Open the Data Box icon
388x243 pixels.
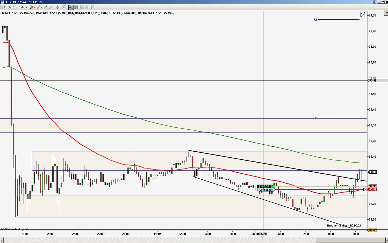63,7
